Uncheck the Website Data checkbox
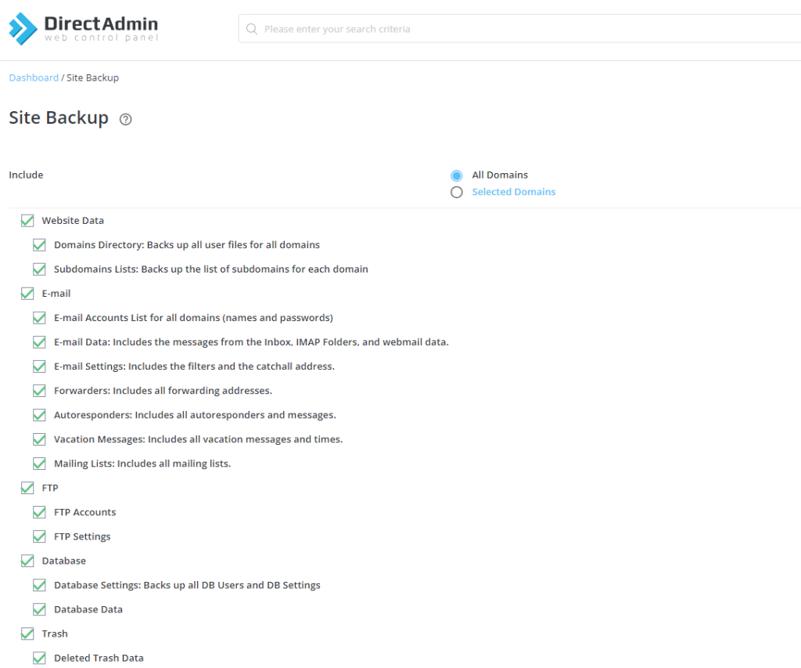 tap(27, 221)
